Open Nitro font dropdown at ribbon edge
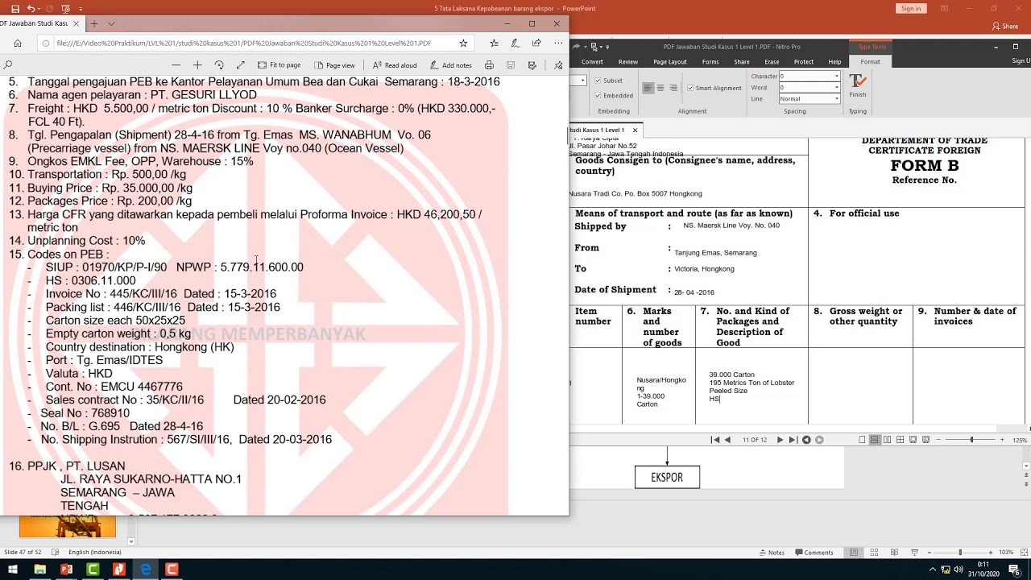 point(582,81)
